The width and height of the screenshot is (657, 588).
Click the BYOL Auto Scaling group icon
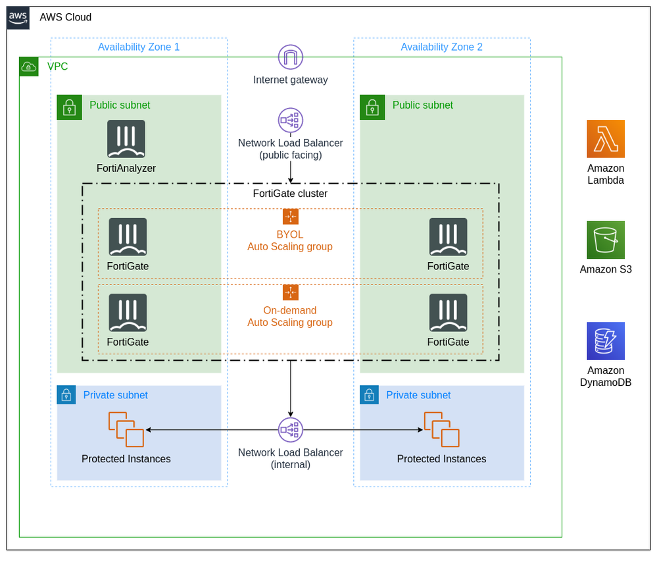(290, 217)
